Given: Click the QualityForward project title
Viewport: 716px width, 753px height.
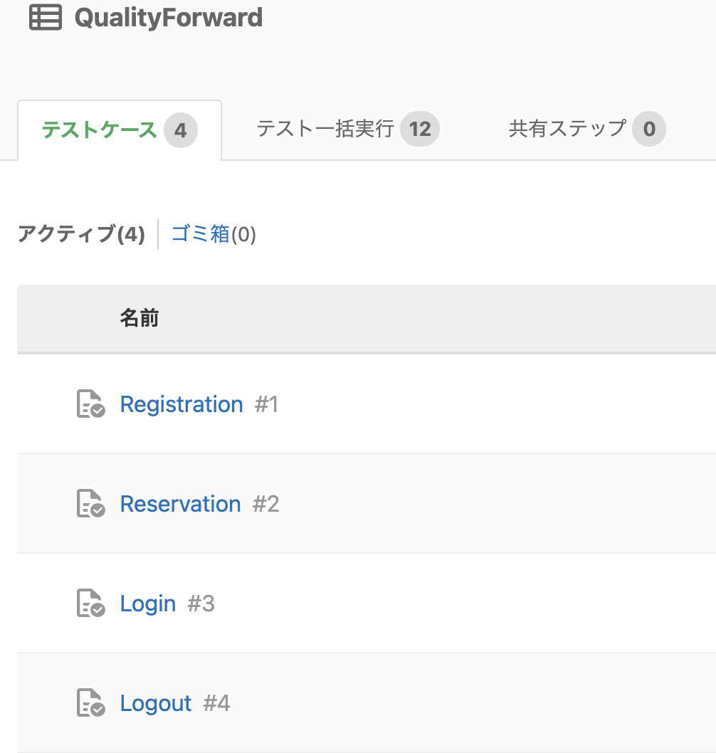Looking at the screenshot, I should pos(169,18).
